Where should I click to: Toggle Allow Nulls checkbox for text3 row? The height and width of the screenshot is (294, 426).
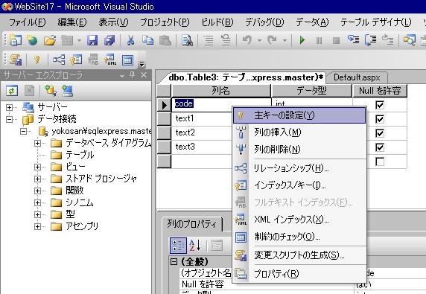[380, 147]
